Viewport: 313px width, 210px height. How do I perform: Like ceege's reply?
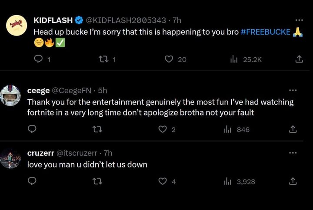coord(163,129)
